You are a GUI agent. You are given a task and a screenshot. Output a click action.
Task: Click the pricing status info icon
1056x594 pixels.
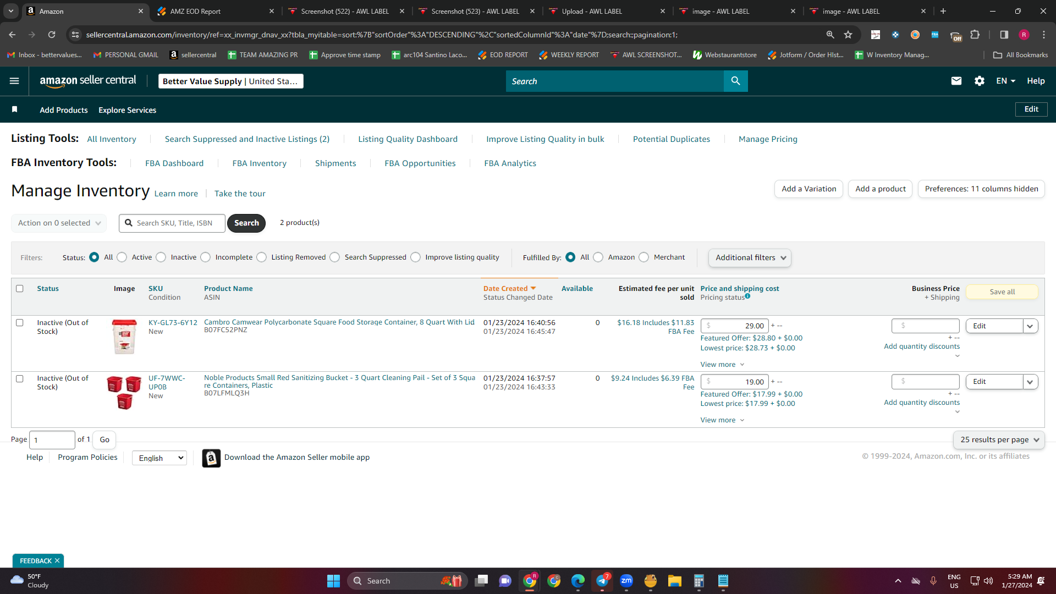coord(747,296)
